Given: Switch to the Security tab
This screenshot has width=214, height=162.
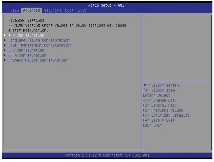Looking at the screenshot, I should coord(52,10).
